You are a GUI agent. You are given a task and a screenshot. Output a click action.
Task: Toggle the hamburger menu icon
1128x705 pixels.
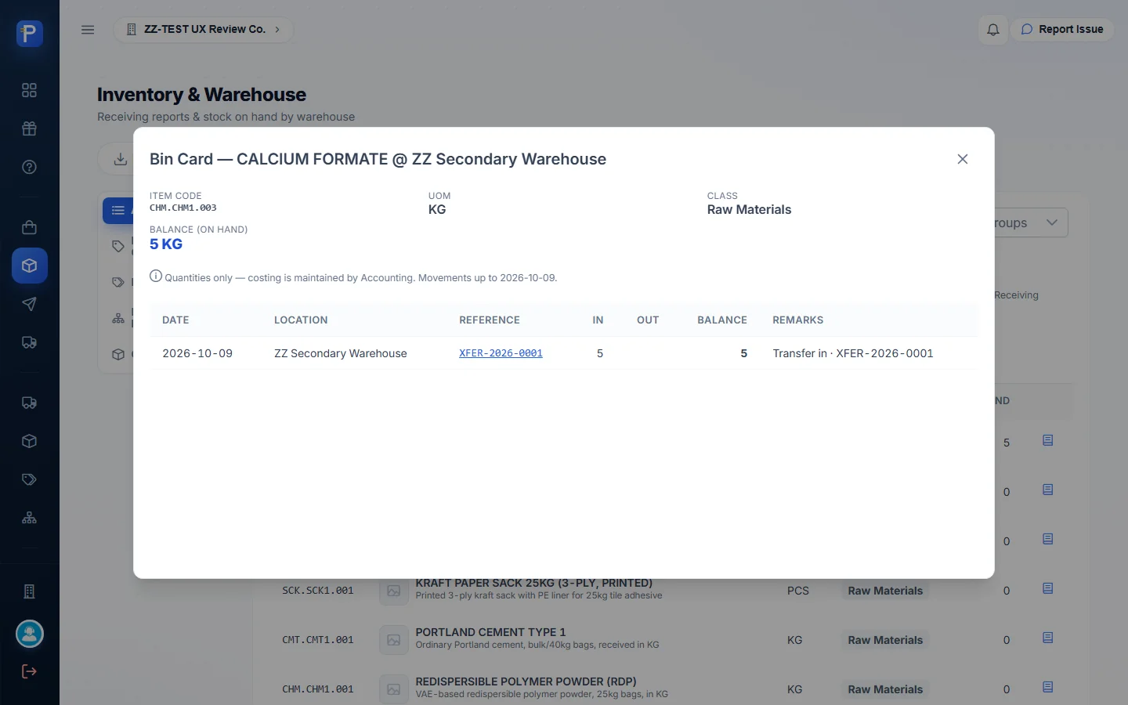pos(88,30)
